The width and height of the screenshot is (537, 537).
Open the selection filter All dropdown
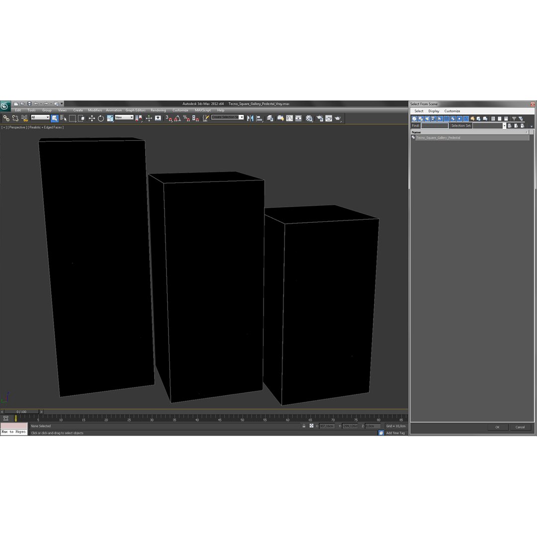(40, 117)
